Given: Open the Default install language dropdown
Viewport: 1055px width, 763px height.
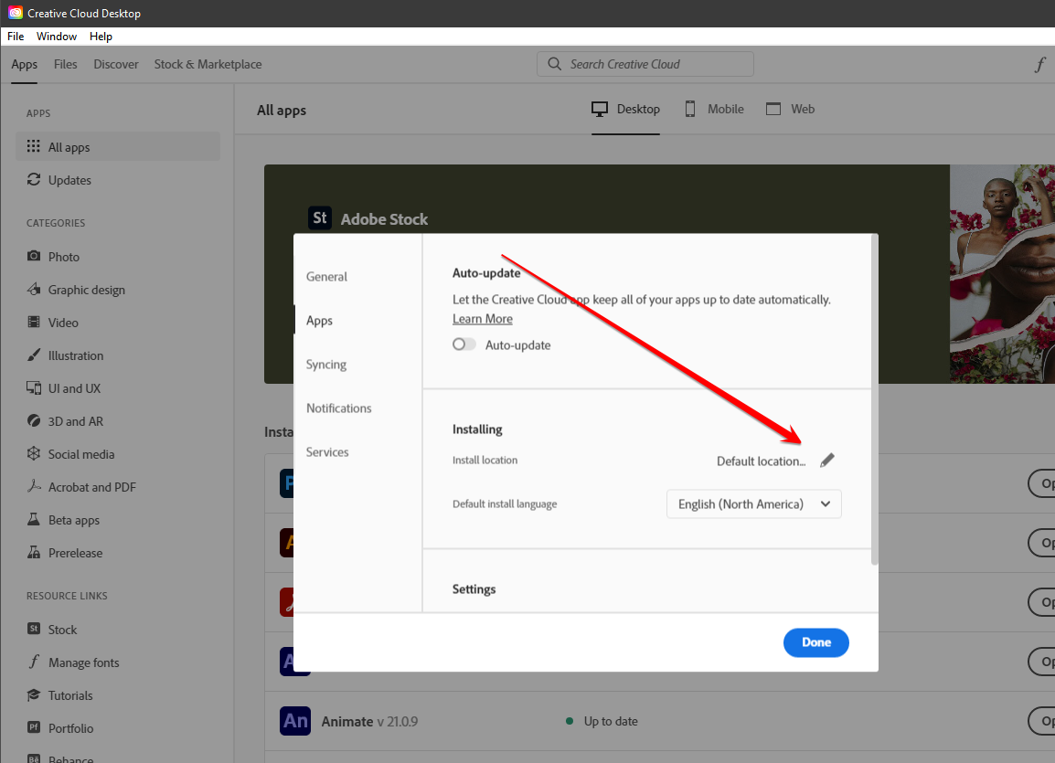Looking at the screenshot, I should click(x=753, y=503).
